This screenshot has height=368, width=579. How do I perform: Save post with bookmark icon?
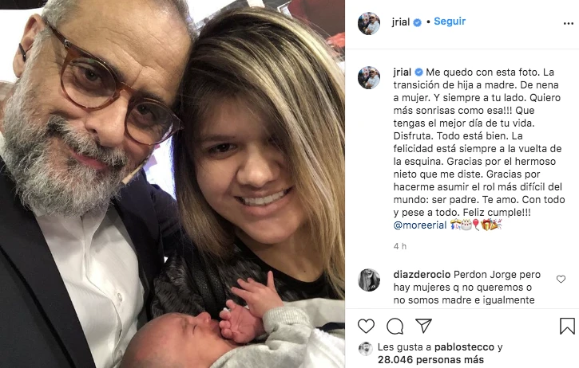point(567,326)
